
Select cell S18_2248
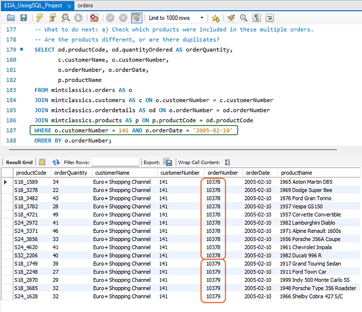click(x=32, y=272)
